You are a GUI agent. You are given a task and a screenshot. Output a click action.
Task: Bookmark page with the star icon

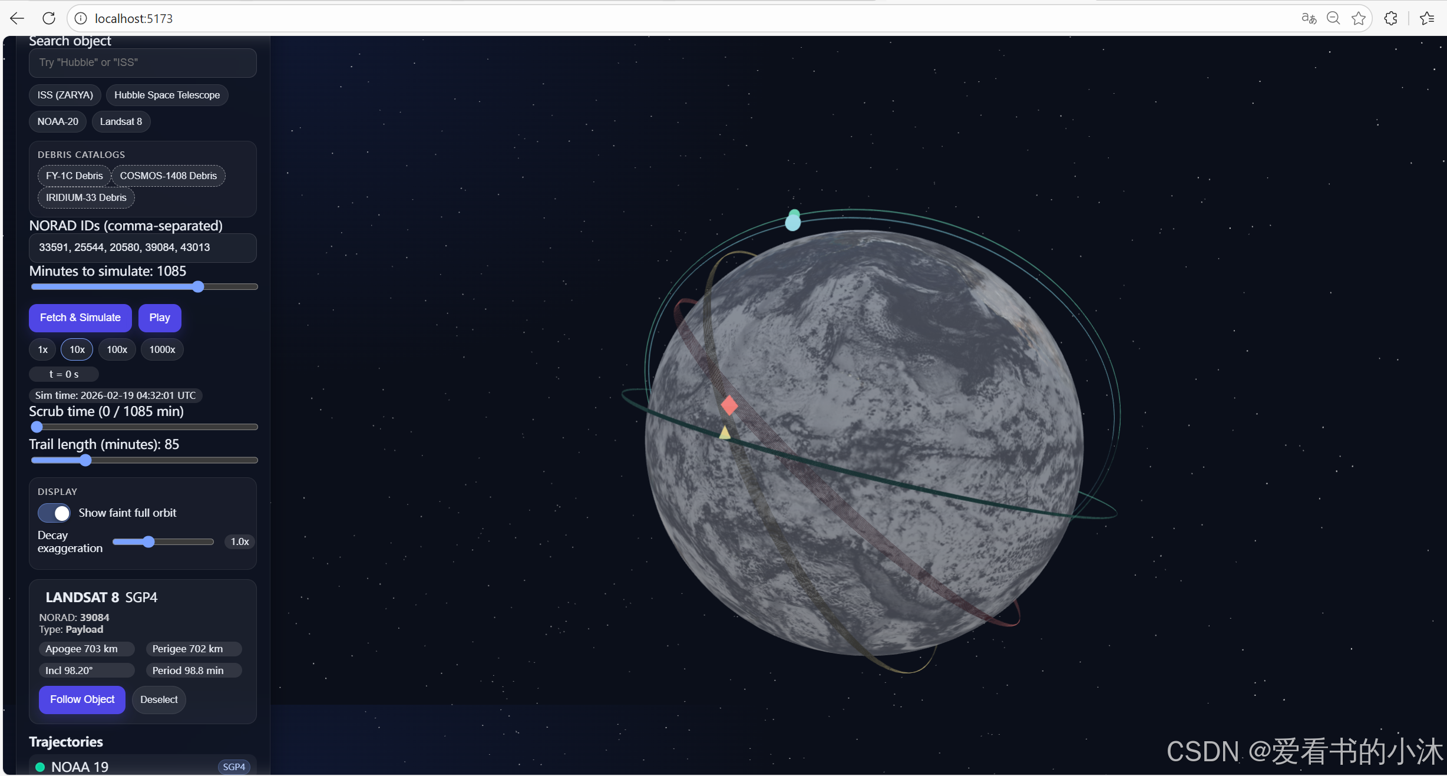pyautogui.click(x=1359, y=18)
